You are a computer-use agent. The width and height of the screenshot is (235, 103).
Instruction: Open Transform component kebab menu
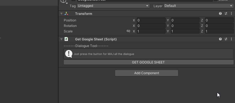[231, 13]
